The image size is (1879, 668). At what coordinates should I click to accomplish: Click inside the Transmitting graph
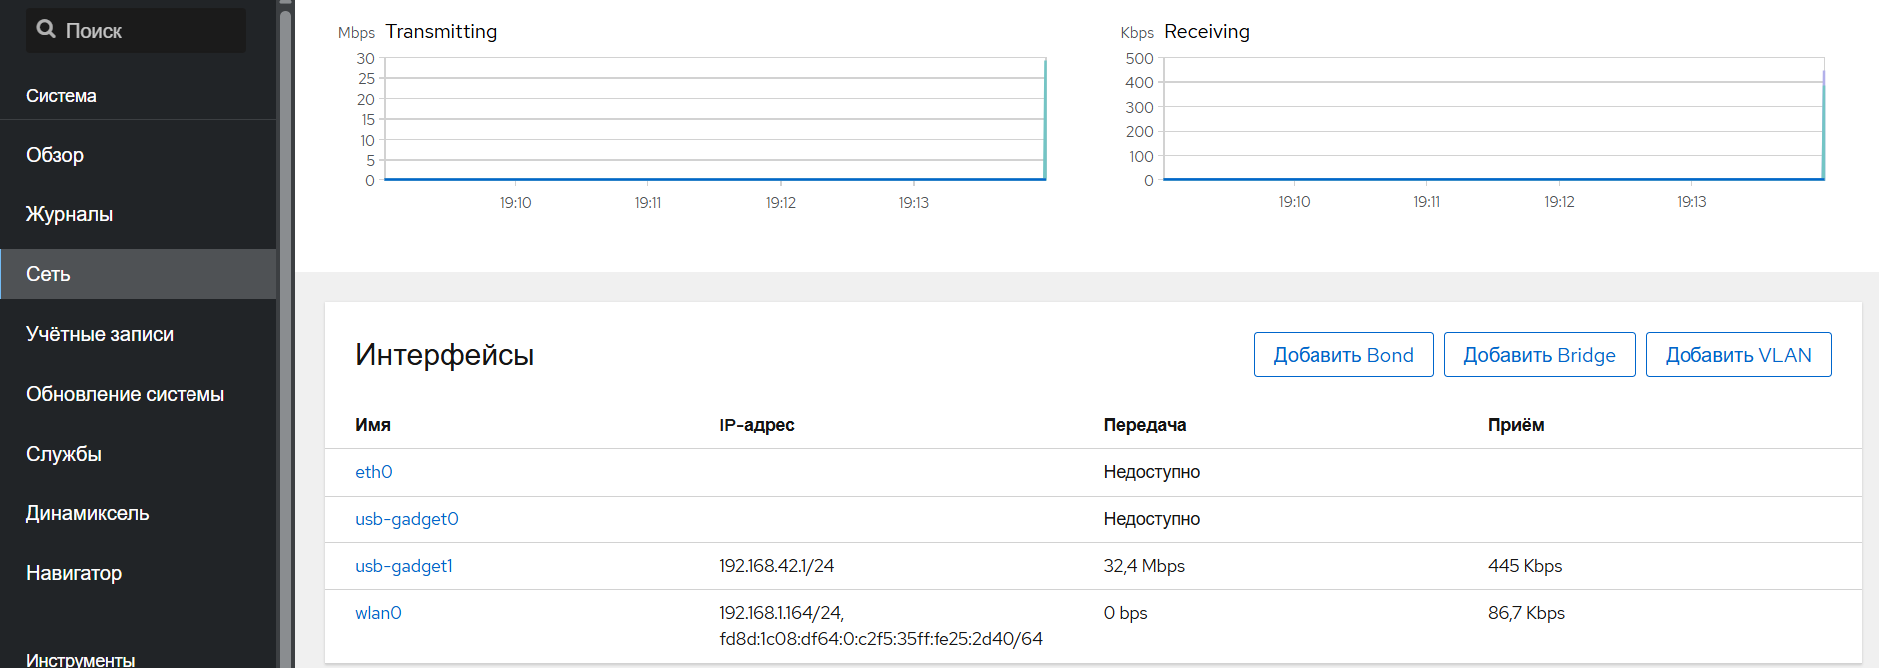click(x=714, y=120)
